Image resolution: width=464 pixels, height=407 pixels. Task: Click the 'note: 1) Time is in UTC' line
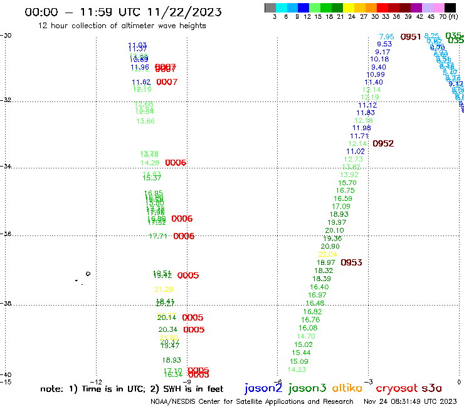coord(132,389)
